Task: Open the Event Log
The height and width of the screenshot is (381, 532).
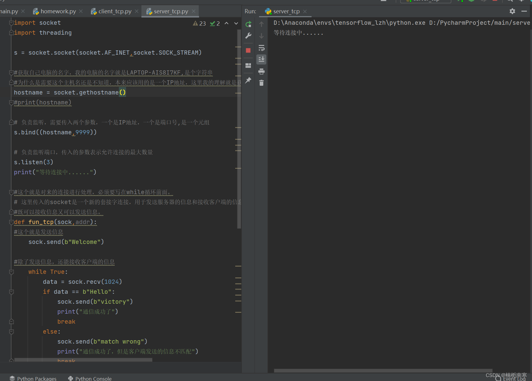Action: click(x=511, y=379)
